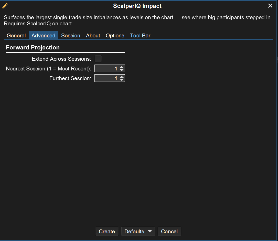Increase Furthest Session with up arrow
The image size is (278, 241).
pyautogui.click(x=122, y=77)
